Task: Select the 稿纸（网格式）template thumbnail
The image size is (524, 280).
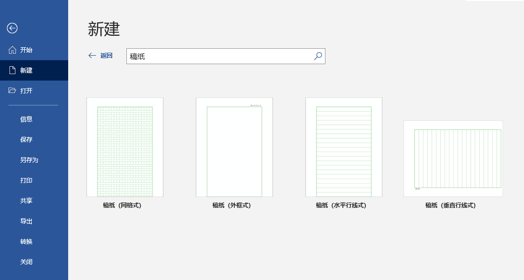Action: click(x=125, y=147)
